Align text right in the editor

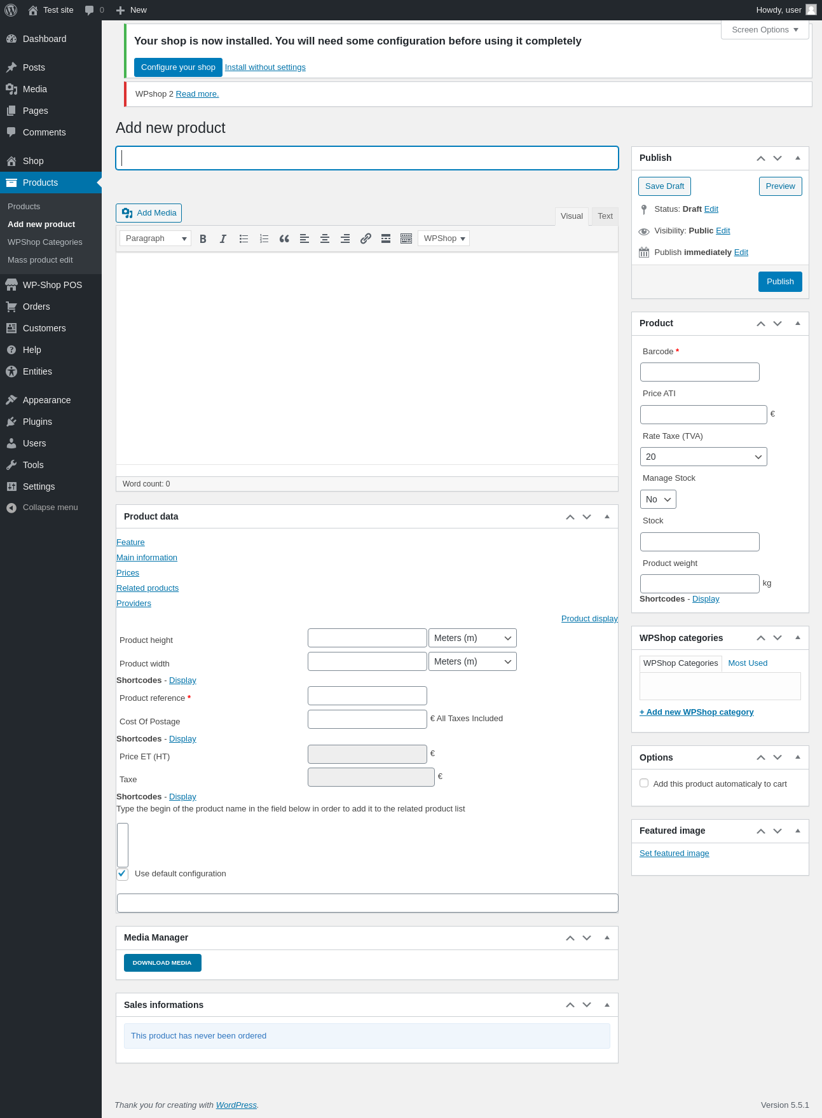tap(345, 238)
